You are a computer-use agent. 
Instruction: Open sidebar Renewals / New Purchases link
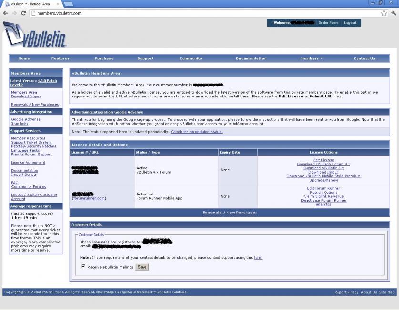[x=35, y=104]
